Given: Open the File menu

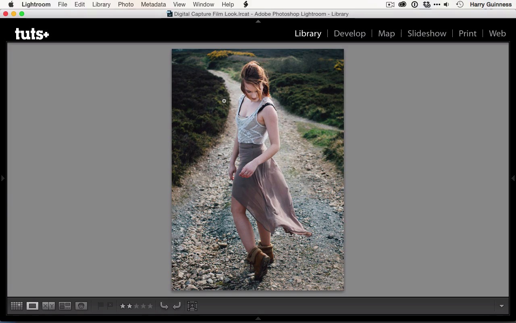Looking at the screenshot, I should point(62,4).
